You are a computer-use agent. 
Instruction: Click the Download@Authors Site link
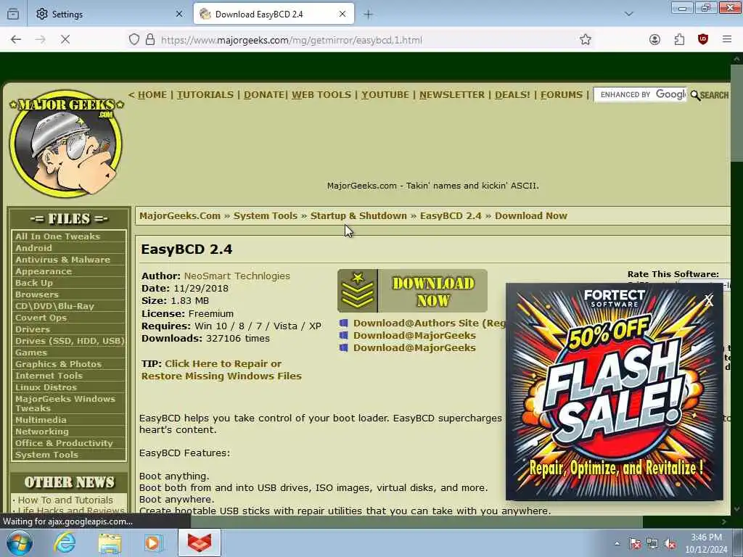point(430,323)
